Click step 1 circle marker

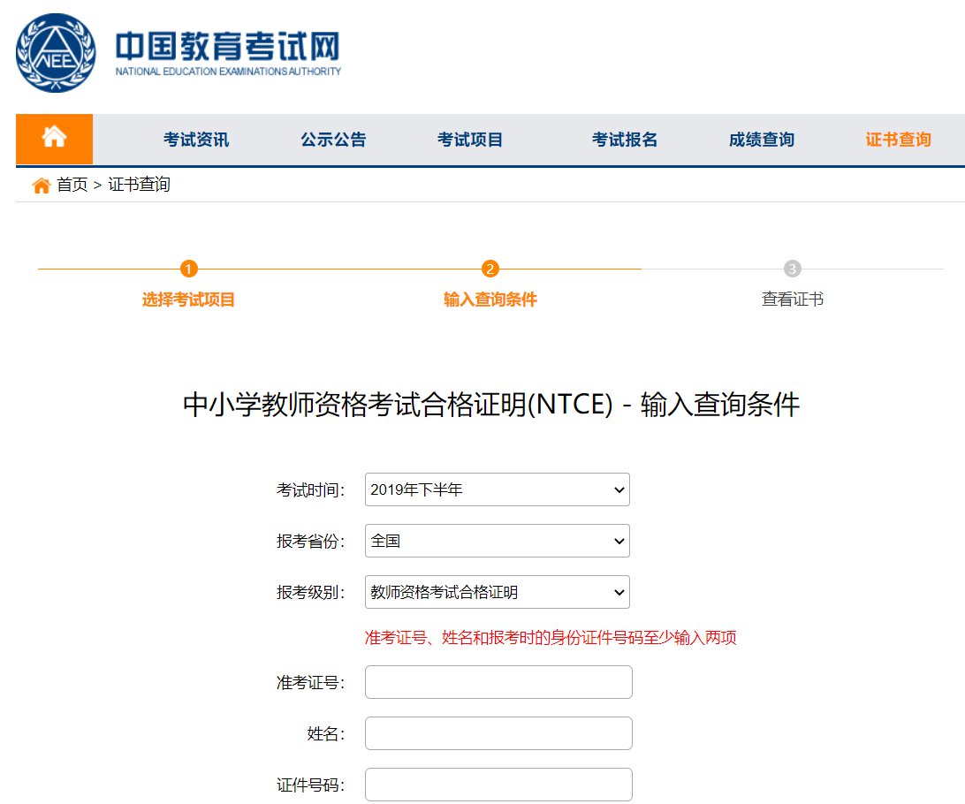pos(189,269)
